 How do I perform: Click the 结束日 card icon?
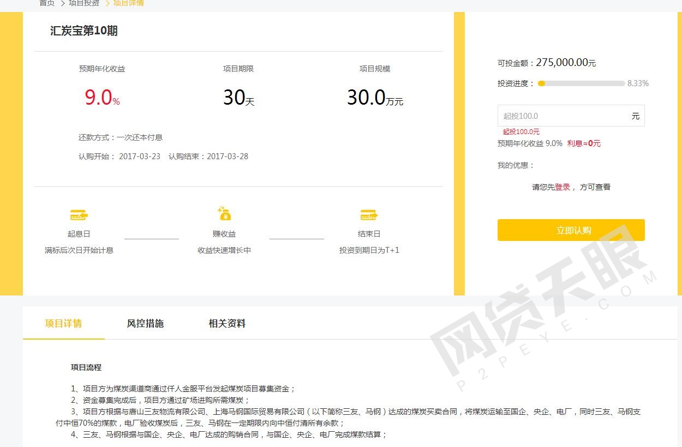pos(369,215)
